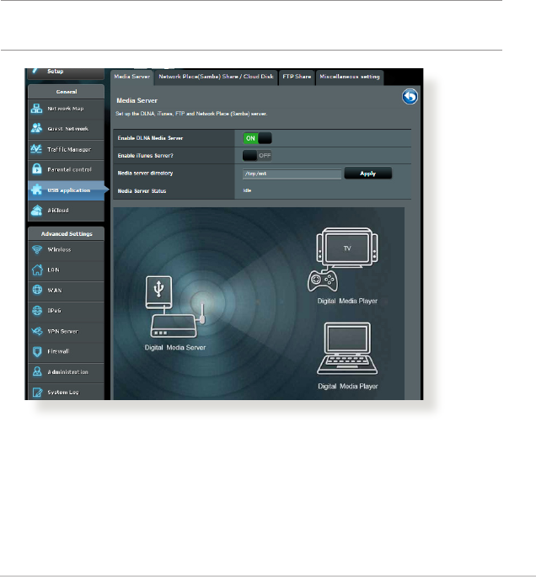Screen dimensions: 536x577
Task: Click the blue back arrow icon
Action: (410, 98)
